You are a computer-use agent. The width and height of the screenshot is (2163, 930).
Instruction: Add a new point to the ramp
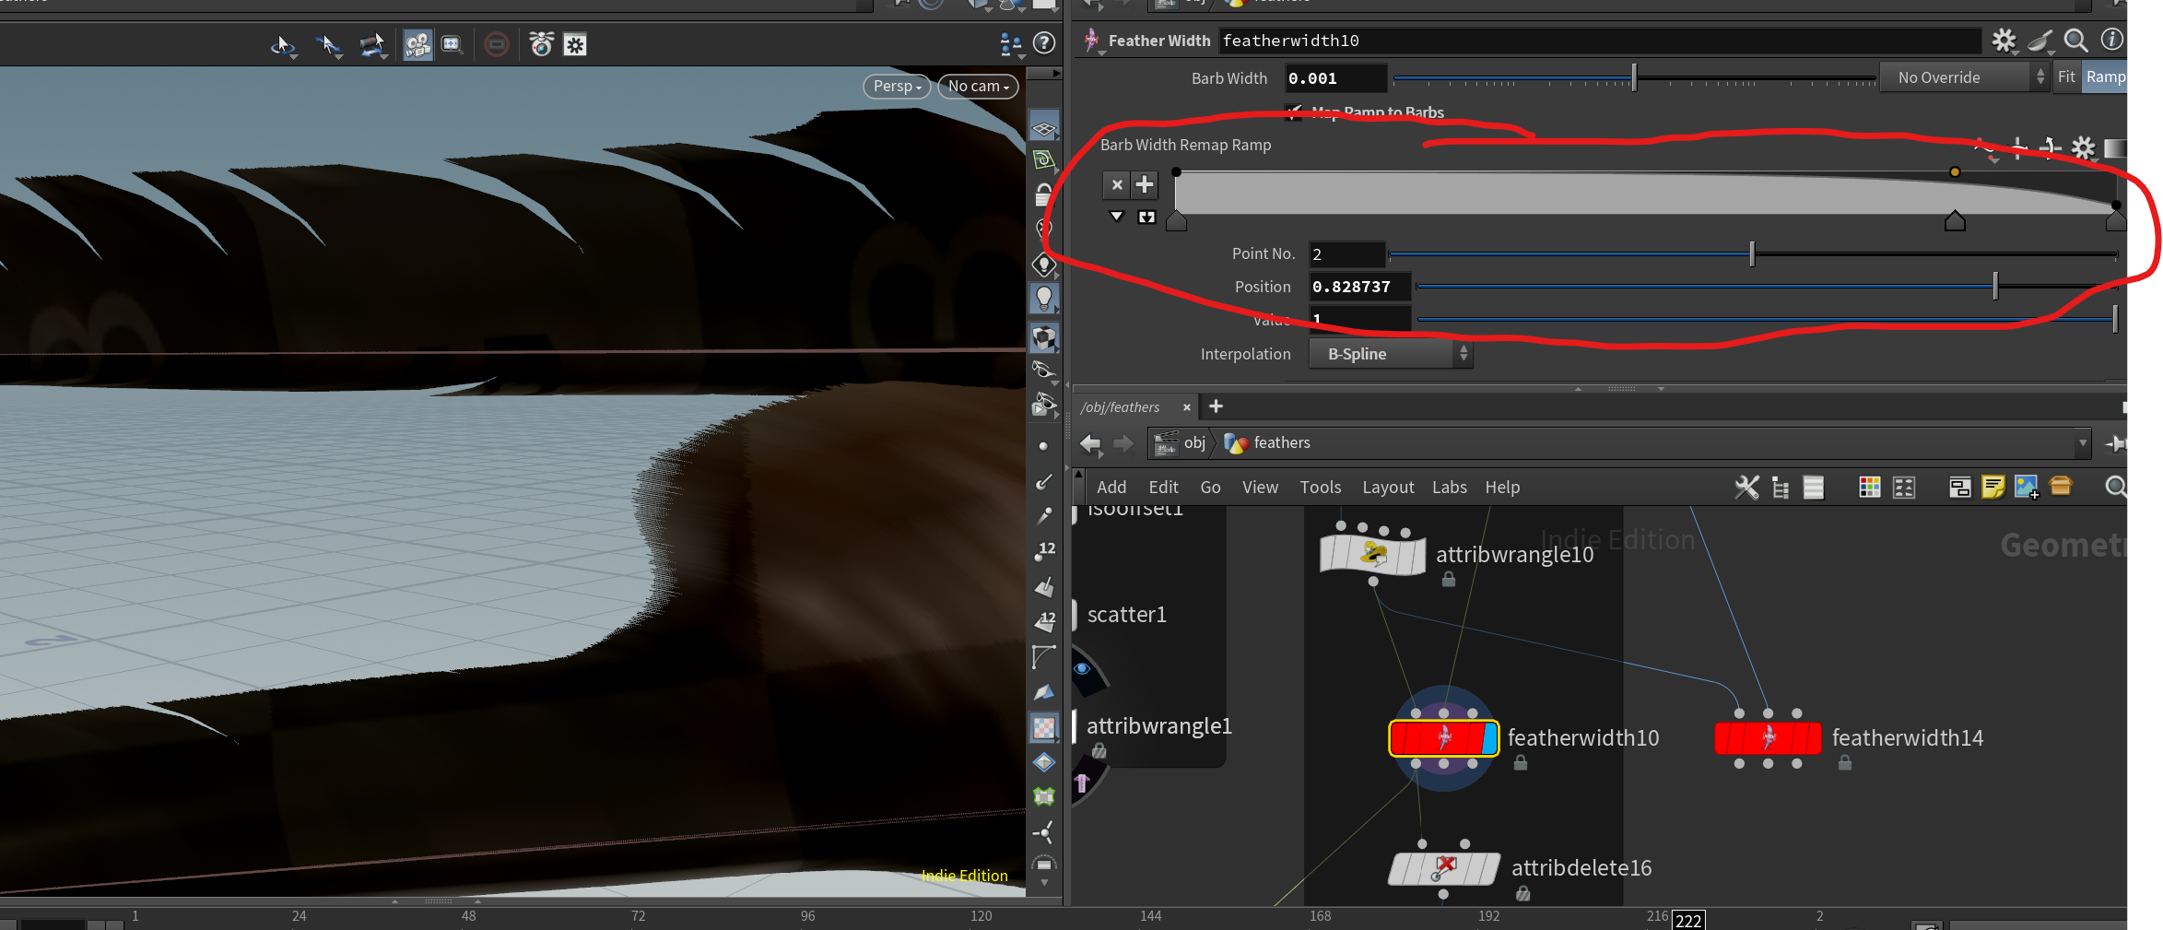pyautogui.click(x=1144, y=185)
